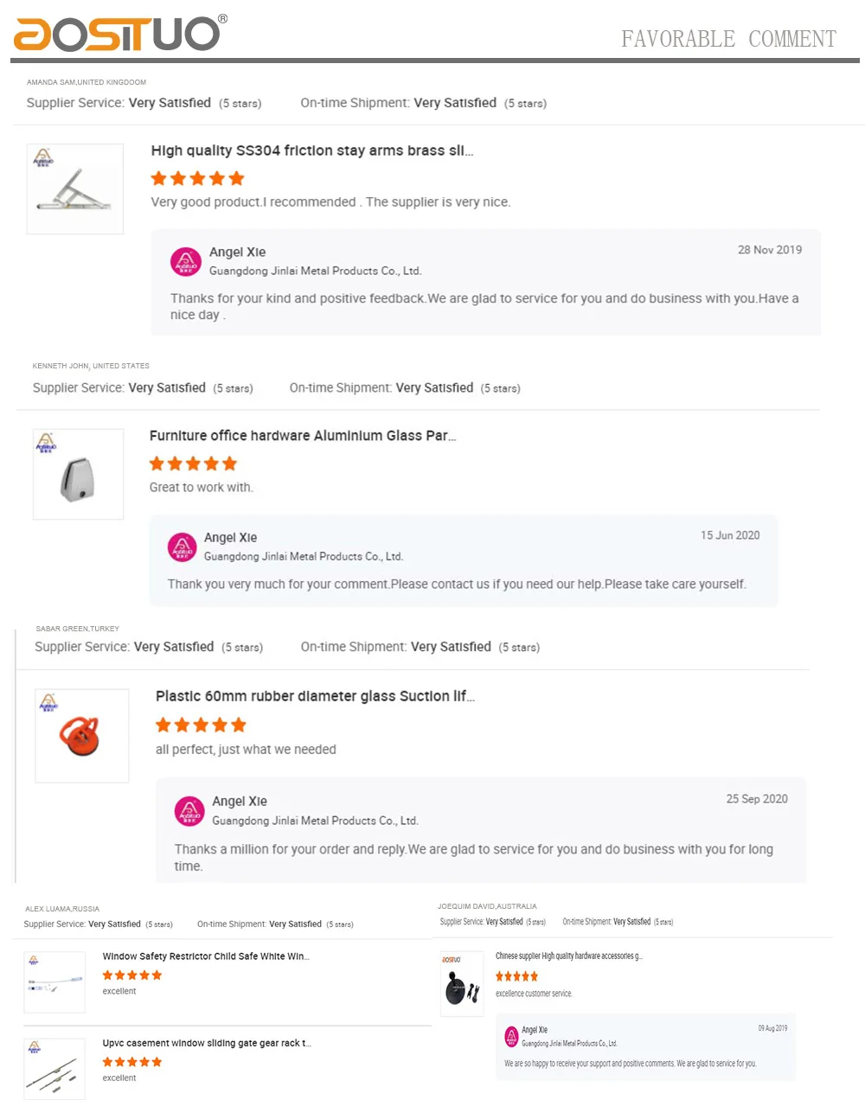Open "Window Safety Restrictor Child Safe" title
Viewport: 865px width, 1119px height.
pyautogui.click(x=206, y=956)
